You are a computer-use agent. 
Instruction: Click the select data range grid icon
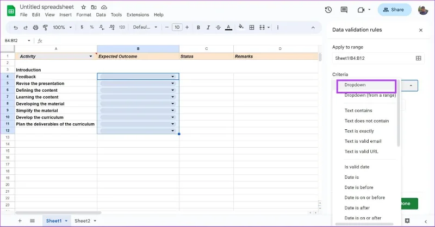[418, 58]
